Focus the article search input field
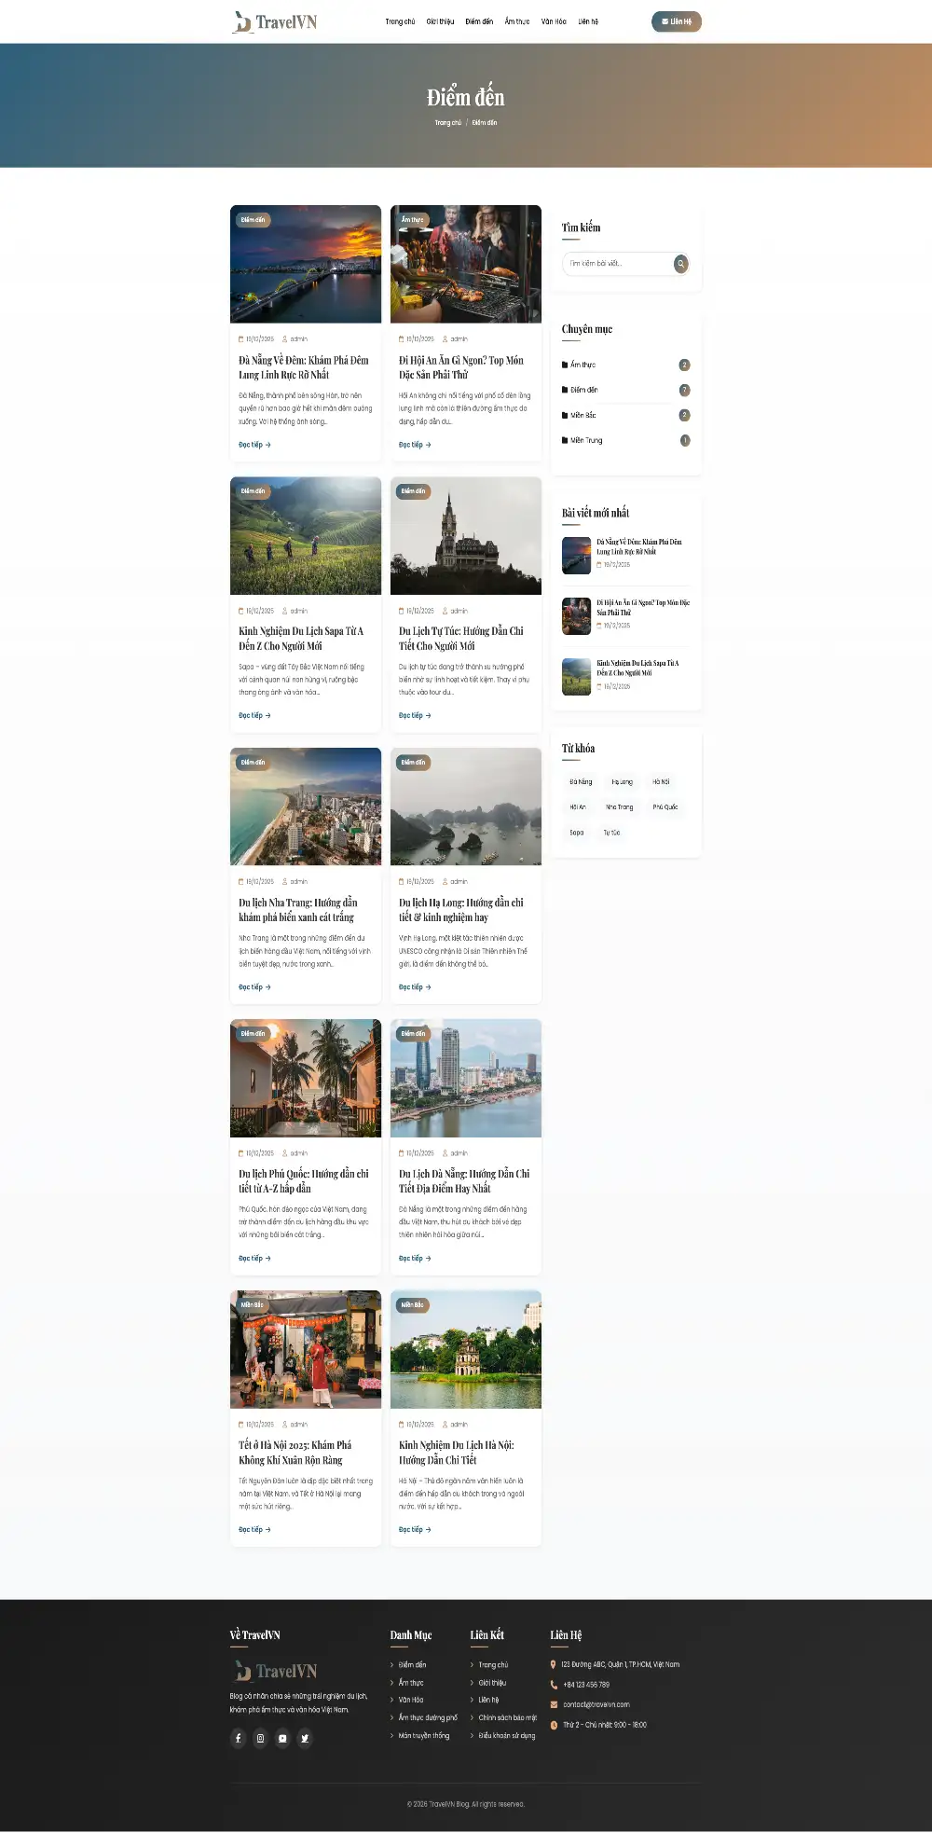Image resolution: width=932 pixels, height=1833 pixels. click(617, 264)
